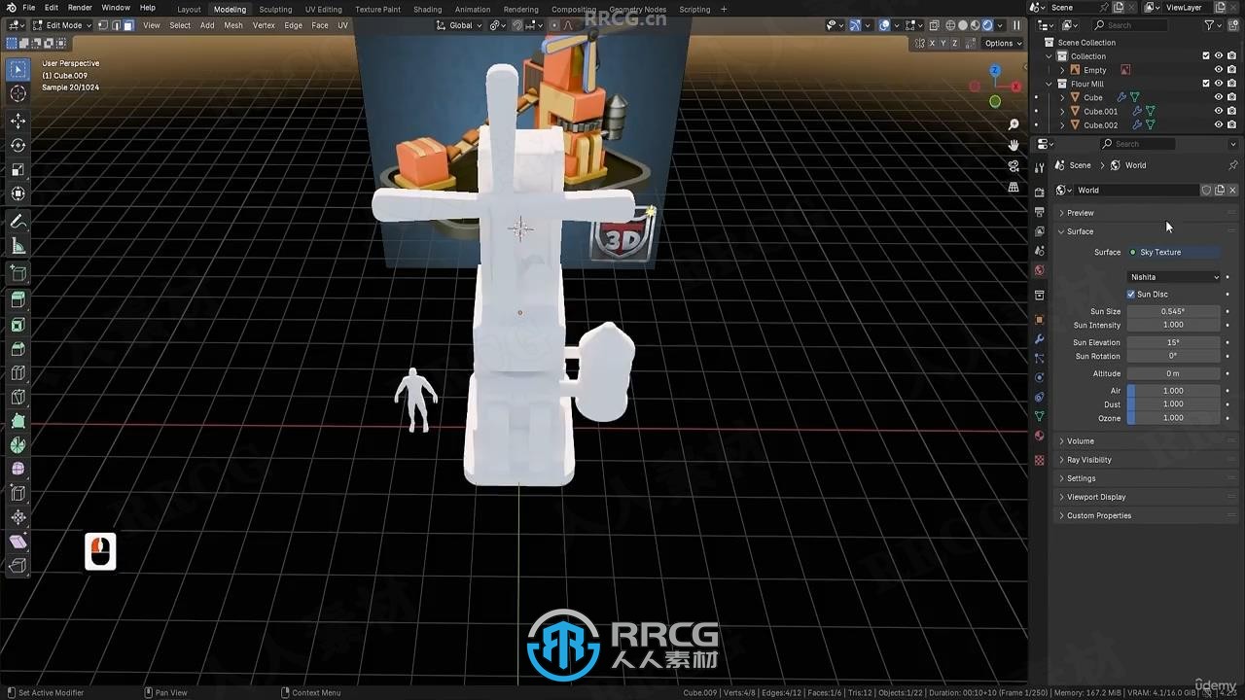This screenshot has height=700, width=1245.
Task: Open the Modifiers wrench properties tab
Action: pos(1039,338)
